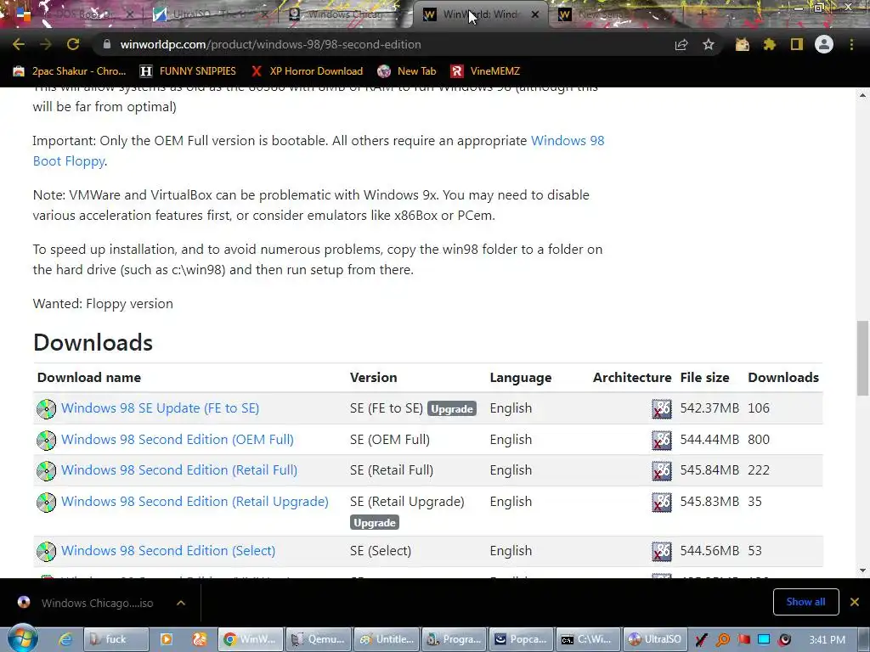This screenshot has width=870, height=652.
Task: Download Windows 98 SE Update (FE to SE)
Action: coord(160,408)
